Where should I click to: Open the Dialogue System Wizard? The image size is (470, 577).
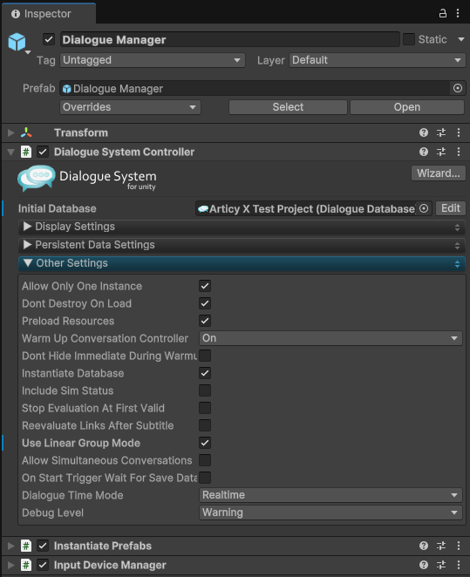coord(439,173)
